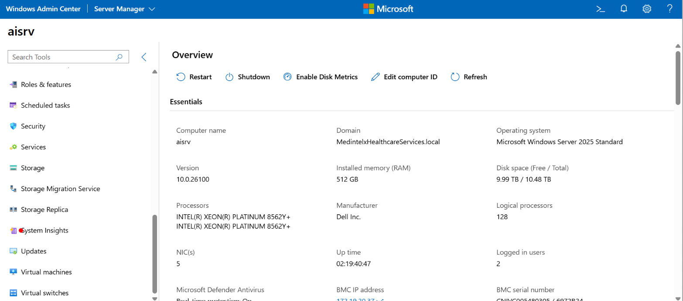Click the Services gear icon

13,147
